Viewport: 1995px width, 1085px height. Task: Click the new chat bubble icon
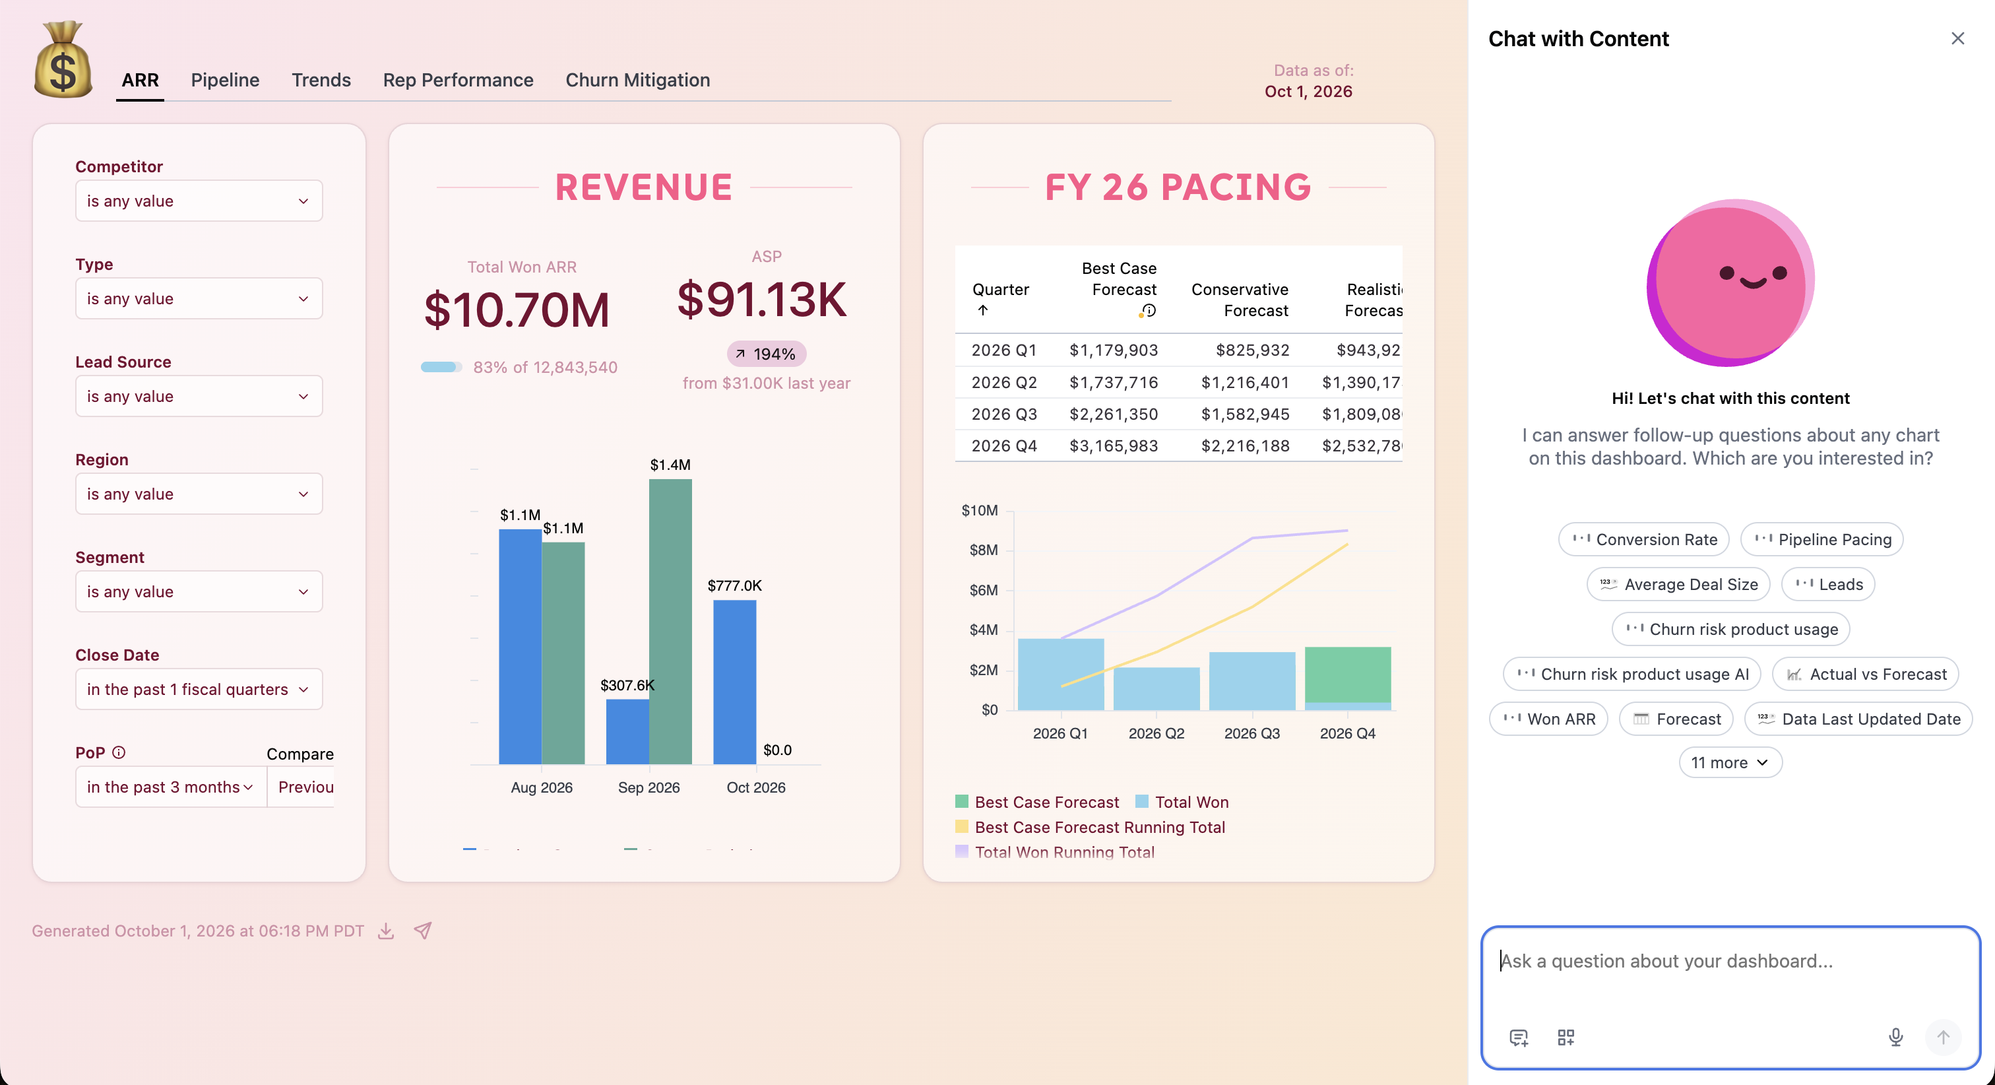(x=1519, y=1037)
